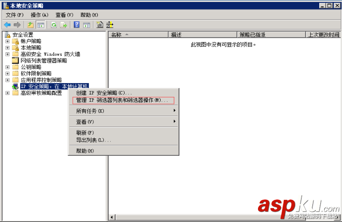Screen dimensions: 342x222
Task: Click the folder icon beside 应用程序控制策略
Action: pos(15,80)
